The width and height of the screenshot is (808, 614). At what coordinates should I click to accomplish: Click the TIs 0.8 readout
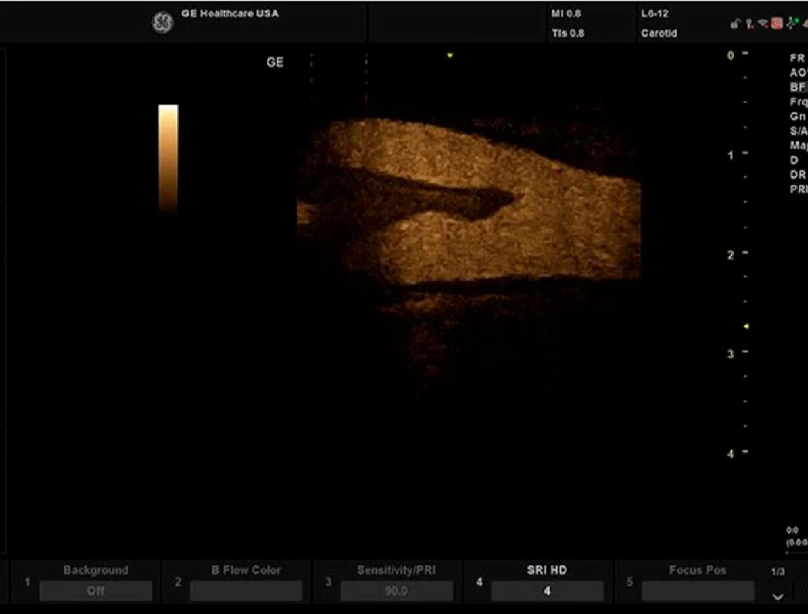568,34
